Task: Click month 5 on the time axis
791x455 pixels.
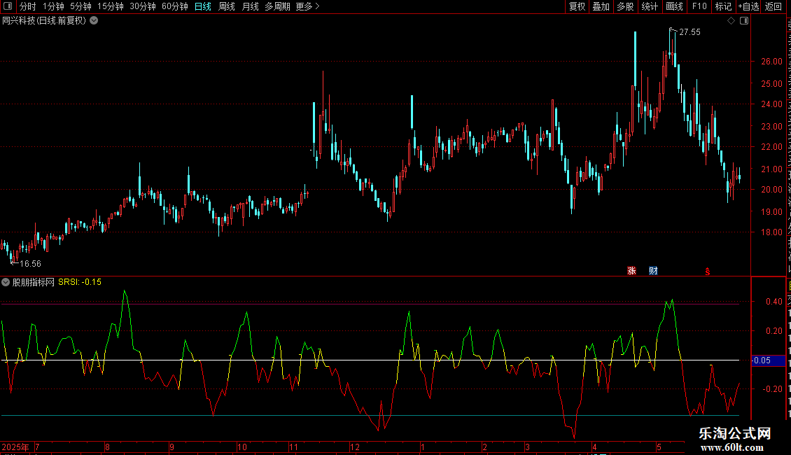Action: click(659, 447)
